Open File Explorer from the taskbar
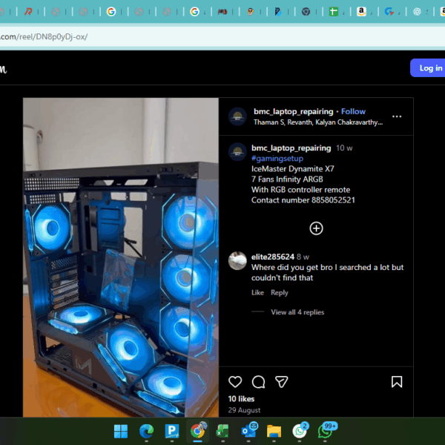 click(274, 431)
